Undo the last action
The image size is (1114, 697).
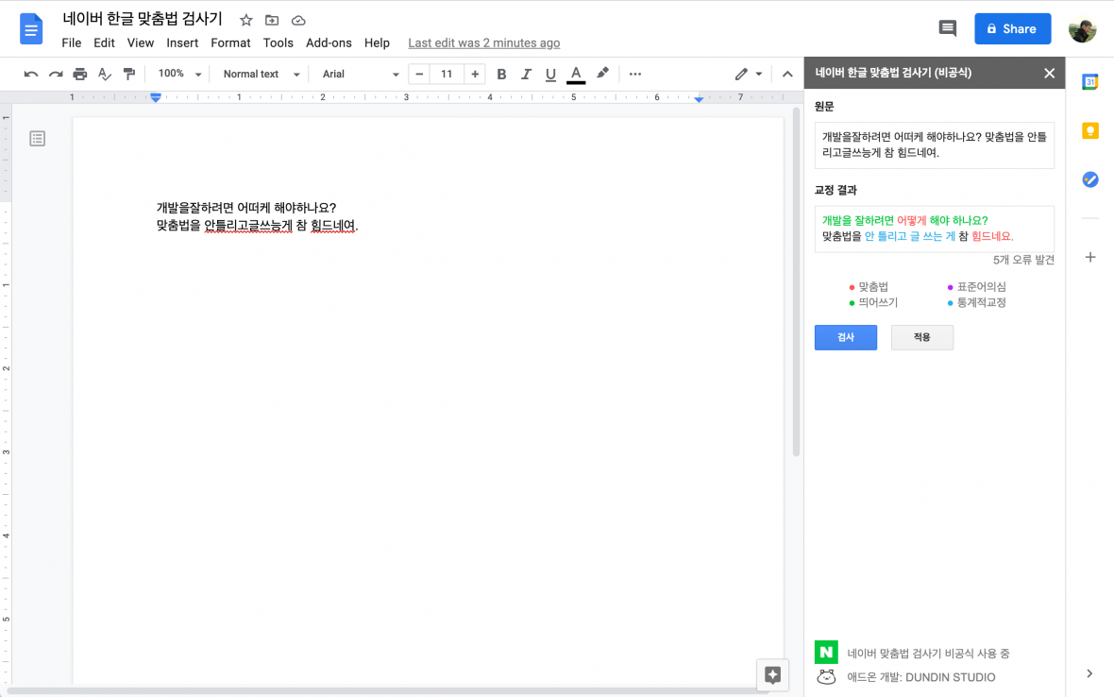pos(30,74)
